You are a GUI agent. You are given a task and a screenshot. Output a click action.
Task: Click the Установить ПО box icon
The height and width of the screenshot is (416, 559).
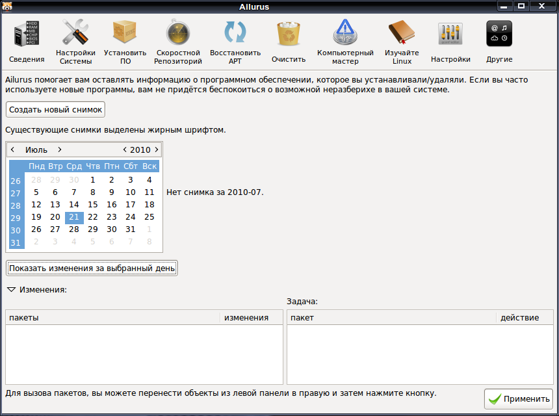point(125,32)
